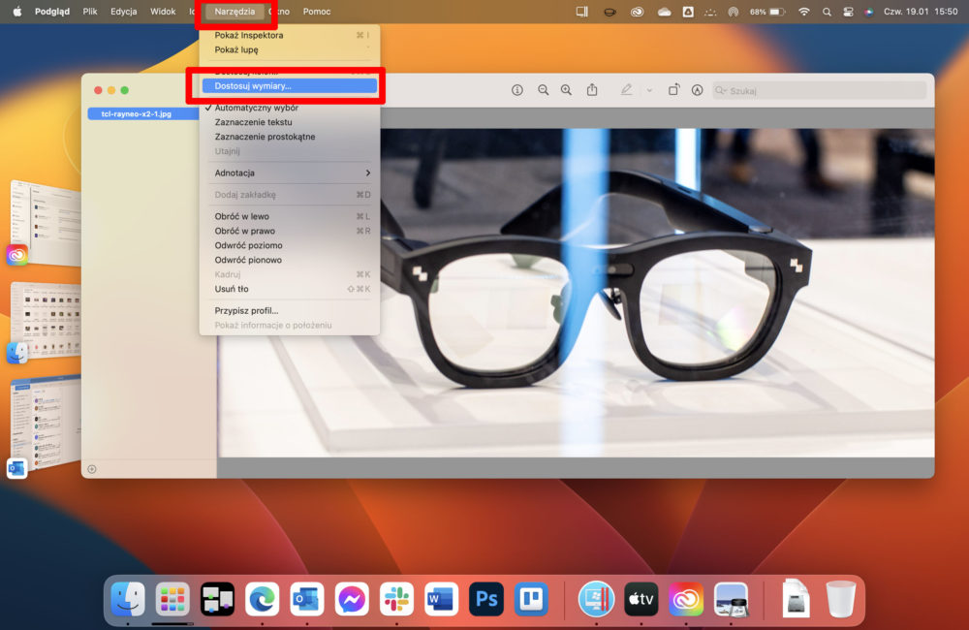Switch to Creative Cloud window in Stage Manager
969x630 pixels.
pyautogui.click(x=47, y=224)
